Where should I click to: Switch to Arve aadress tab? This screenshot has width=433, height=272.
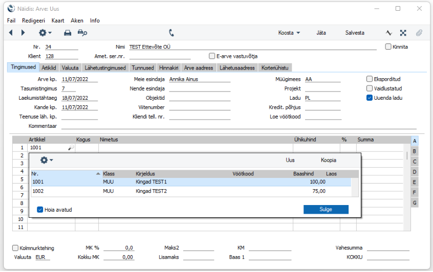tap(199, 68)
